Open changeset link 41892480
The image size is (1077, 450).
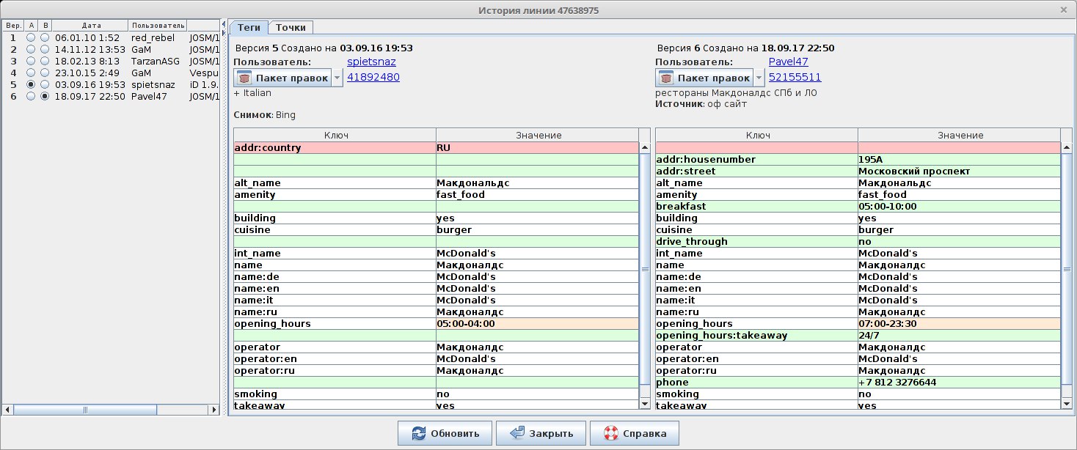coord(373,77)
